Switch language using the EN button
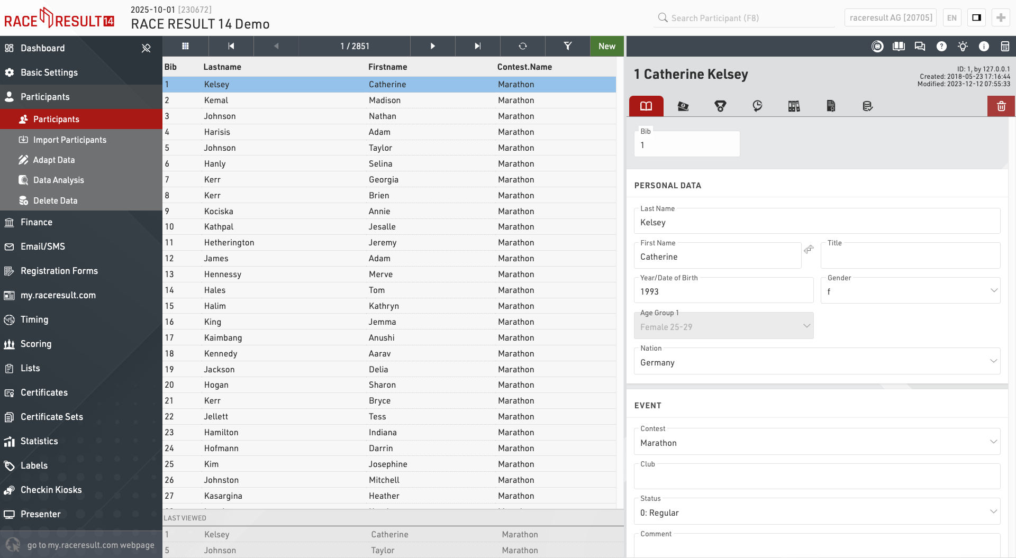1016x558 pixels. coord(951,17)
